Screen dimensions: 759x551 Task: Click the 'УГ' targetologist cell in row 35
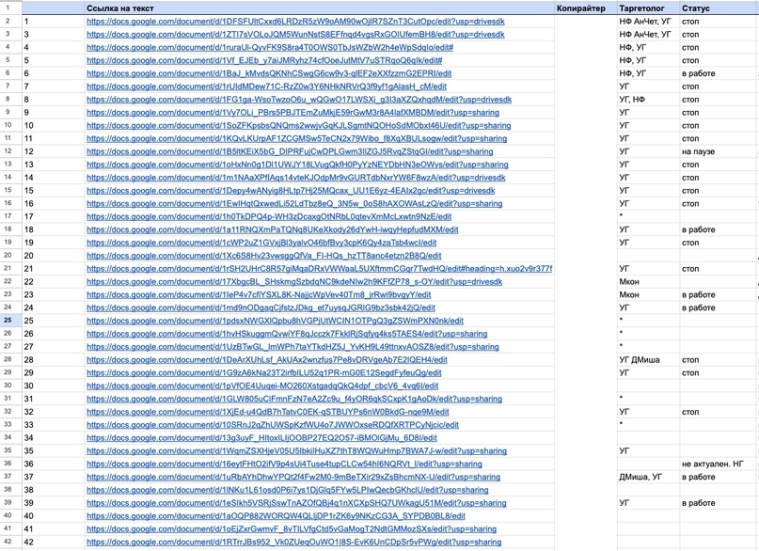(x=648, y=451)
